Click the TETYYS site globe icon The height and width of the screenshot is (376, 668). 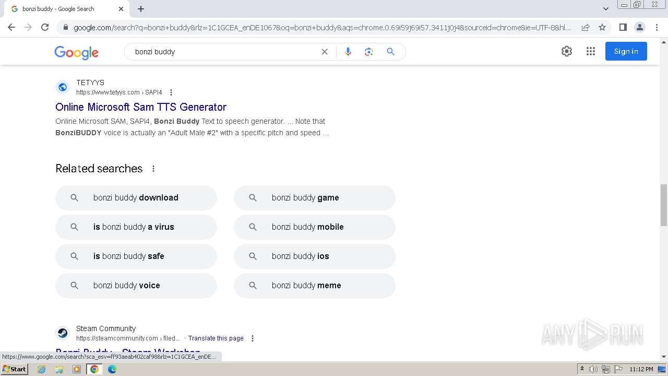pos(63,87)
